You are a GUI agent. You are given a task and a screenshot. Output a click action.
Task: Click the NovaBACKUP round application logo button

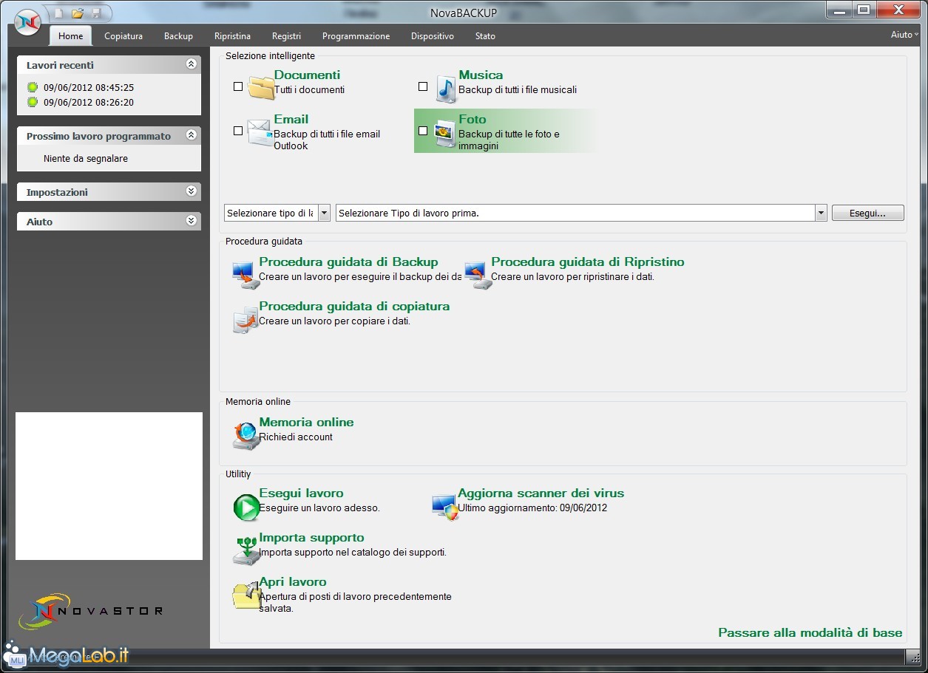[x=27, y=22]
